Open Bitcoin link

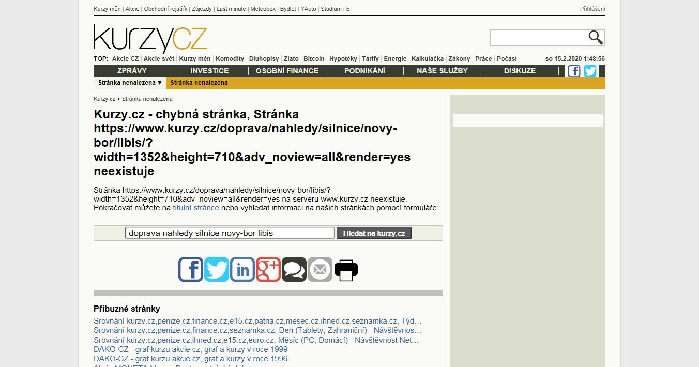click(314, 59)
